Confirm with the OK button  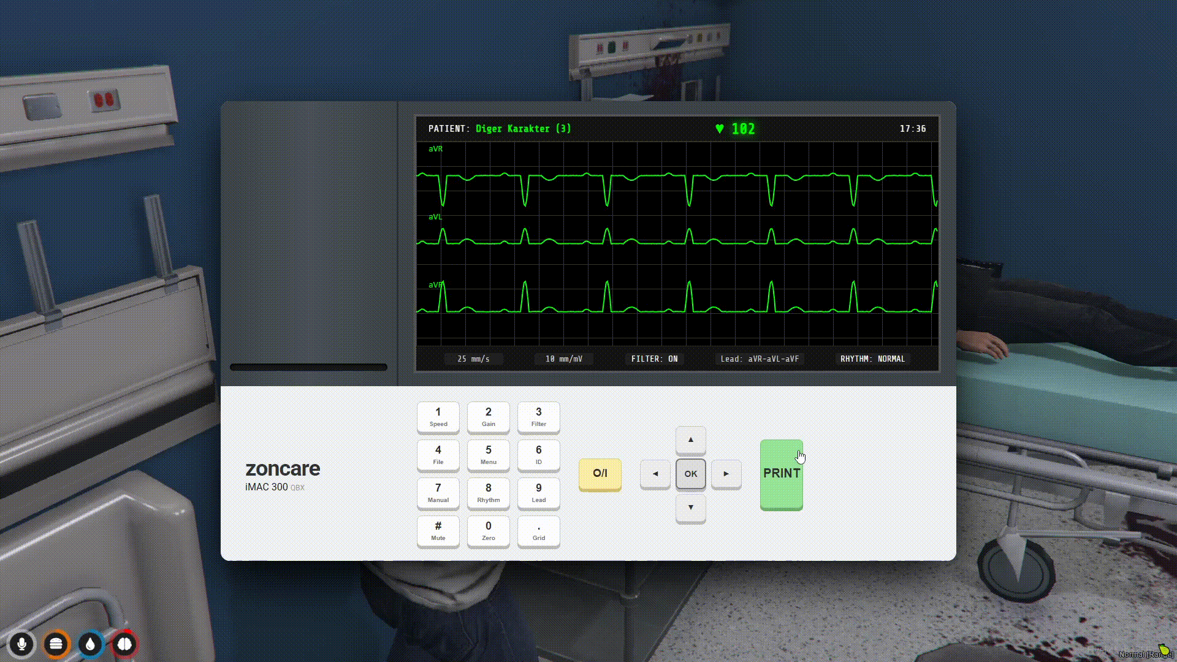coord(690,474)
